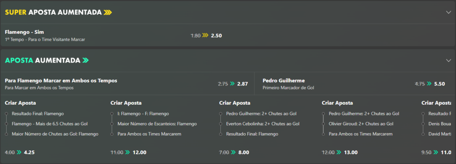The image size is (456, 164).
Task: Select Para Flamengo Marcar em Ambos 2.87 odds
Action: 243,84
